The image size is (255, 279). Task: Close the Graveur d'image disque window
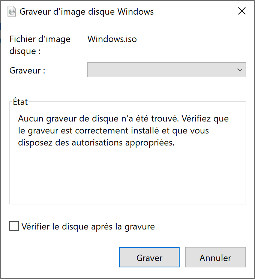click(x=242, y=11)
